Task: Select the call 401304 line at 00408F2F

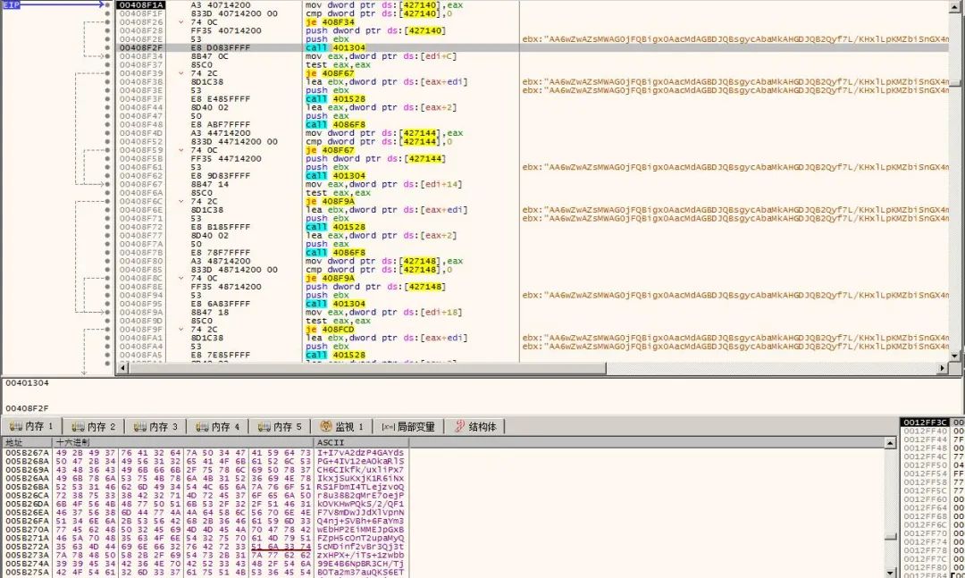Action: (x=323, y=47)
